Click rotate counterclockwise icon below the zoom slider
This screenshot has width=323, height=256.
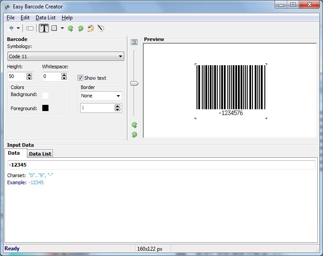134,125
